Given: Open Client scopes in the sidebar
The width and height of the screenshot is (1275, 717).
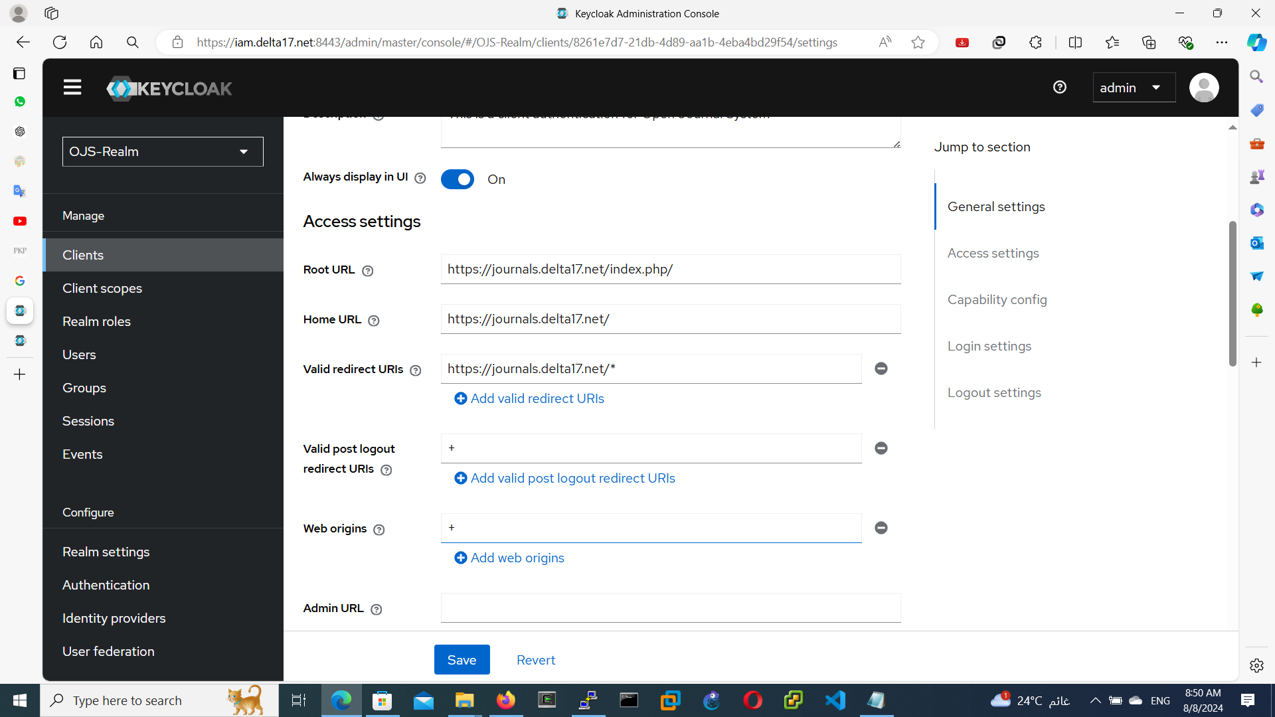Looking at the screenshot, I should click(x=102, y=288).
